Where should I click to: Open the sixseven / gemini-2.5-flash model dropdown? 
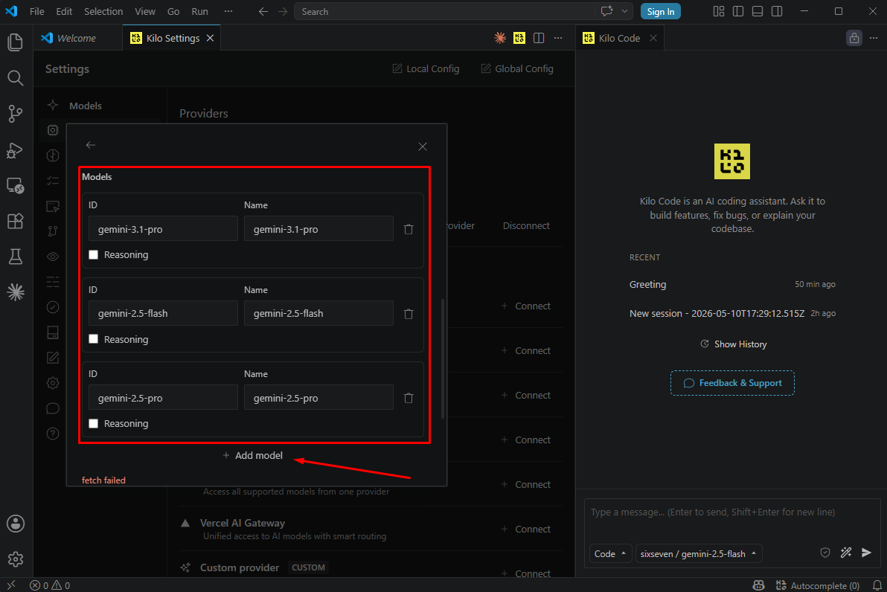tap(699, 554)
